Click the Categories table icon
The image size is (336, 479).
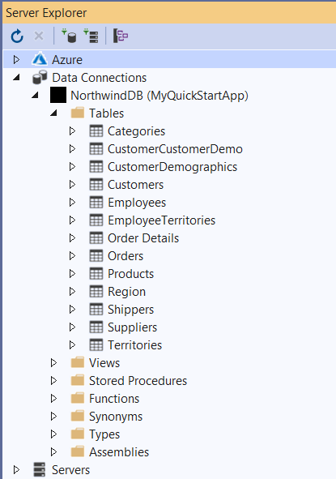[96, 130]
